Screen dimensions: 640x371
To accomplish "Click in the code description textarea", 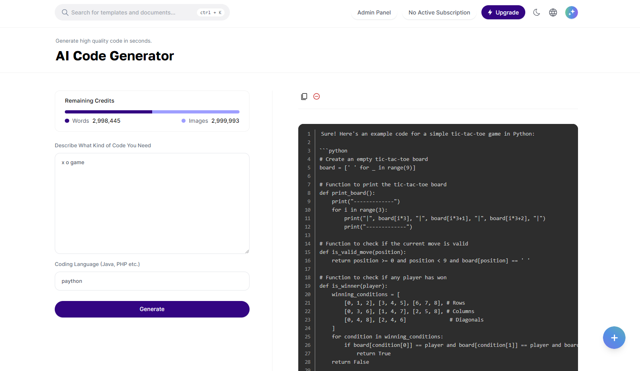I will [x=152, y=203].
